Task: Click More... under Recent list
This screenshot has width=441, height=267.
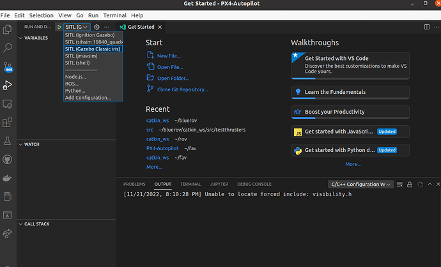Action: (154, 167)
